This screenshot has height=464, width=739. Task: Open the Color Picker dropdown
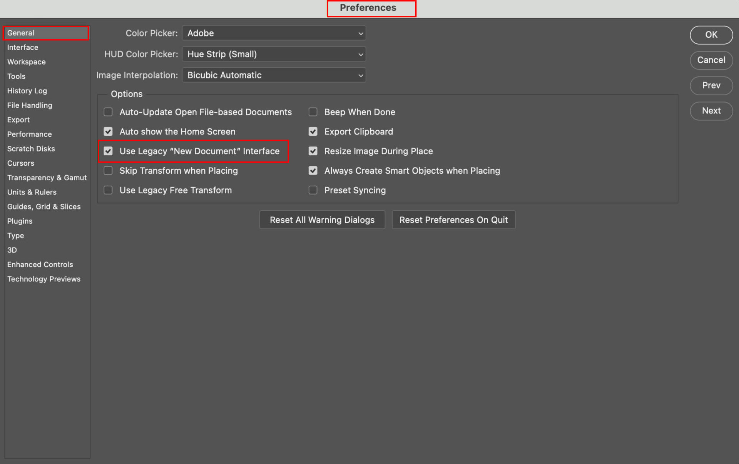coord(273,33)
